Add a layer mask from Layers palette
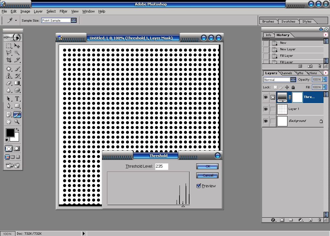Viewport: 330px width, 236px height. (282, 220)
